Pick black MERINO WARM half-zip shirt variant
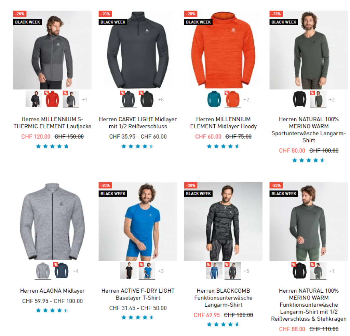 coord(299,271)
